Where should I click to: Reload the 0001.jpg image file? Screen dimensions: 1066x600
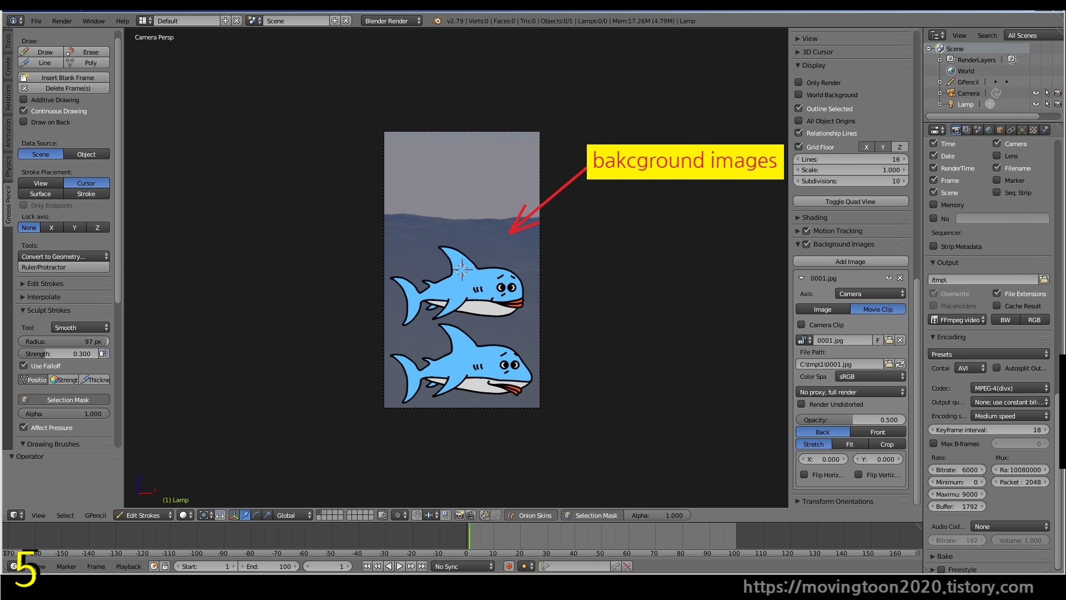coord(900,364)
